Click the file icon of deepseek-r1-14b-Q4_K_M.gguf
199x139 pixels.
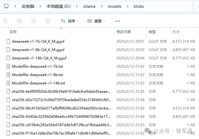point(8,58)
